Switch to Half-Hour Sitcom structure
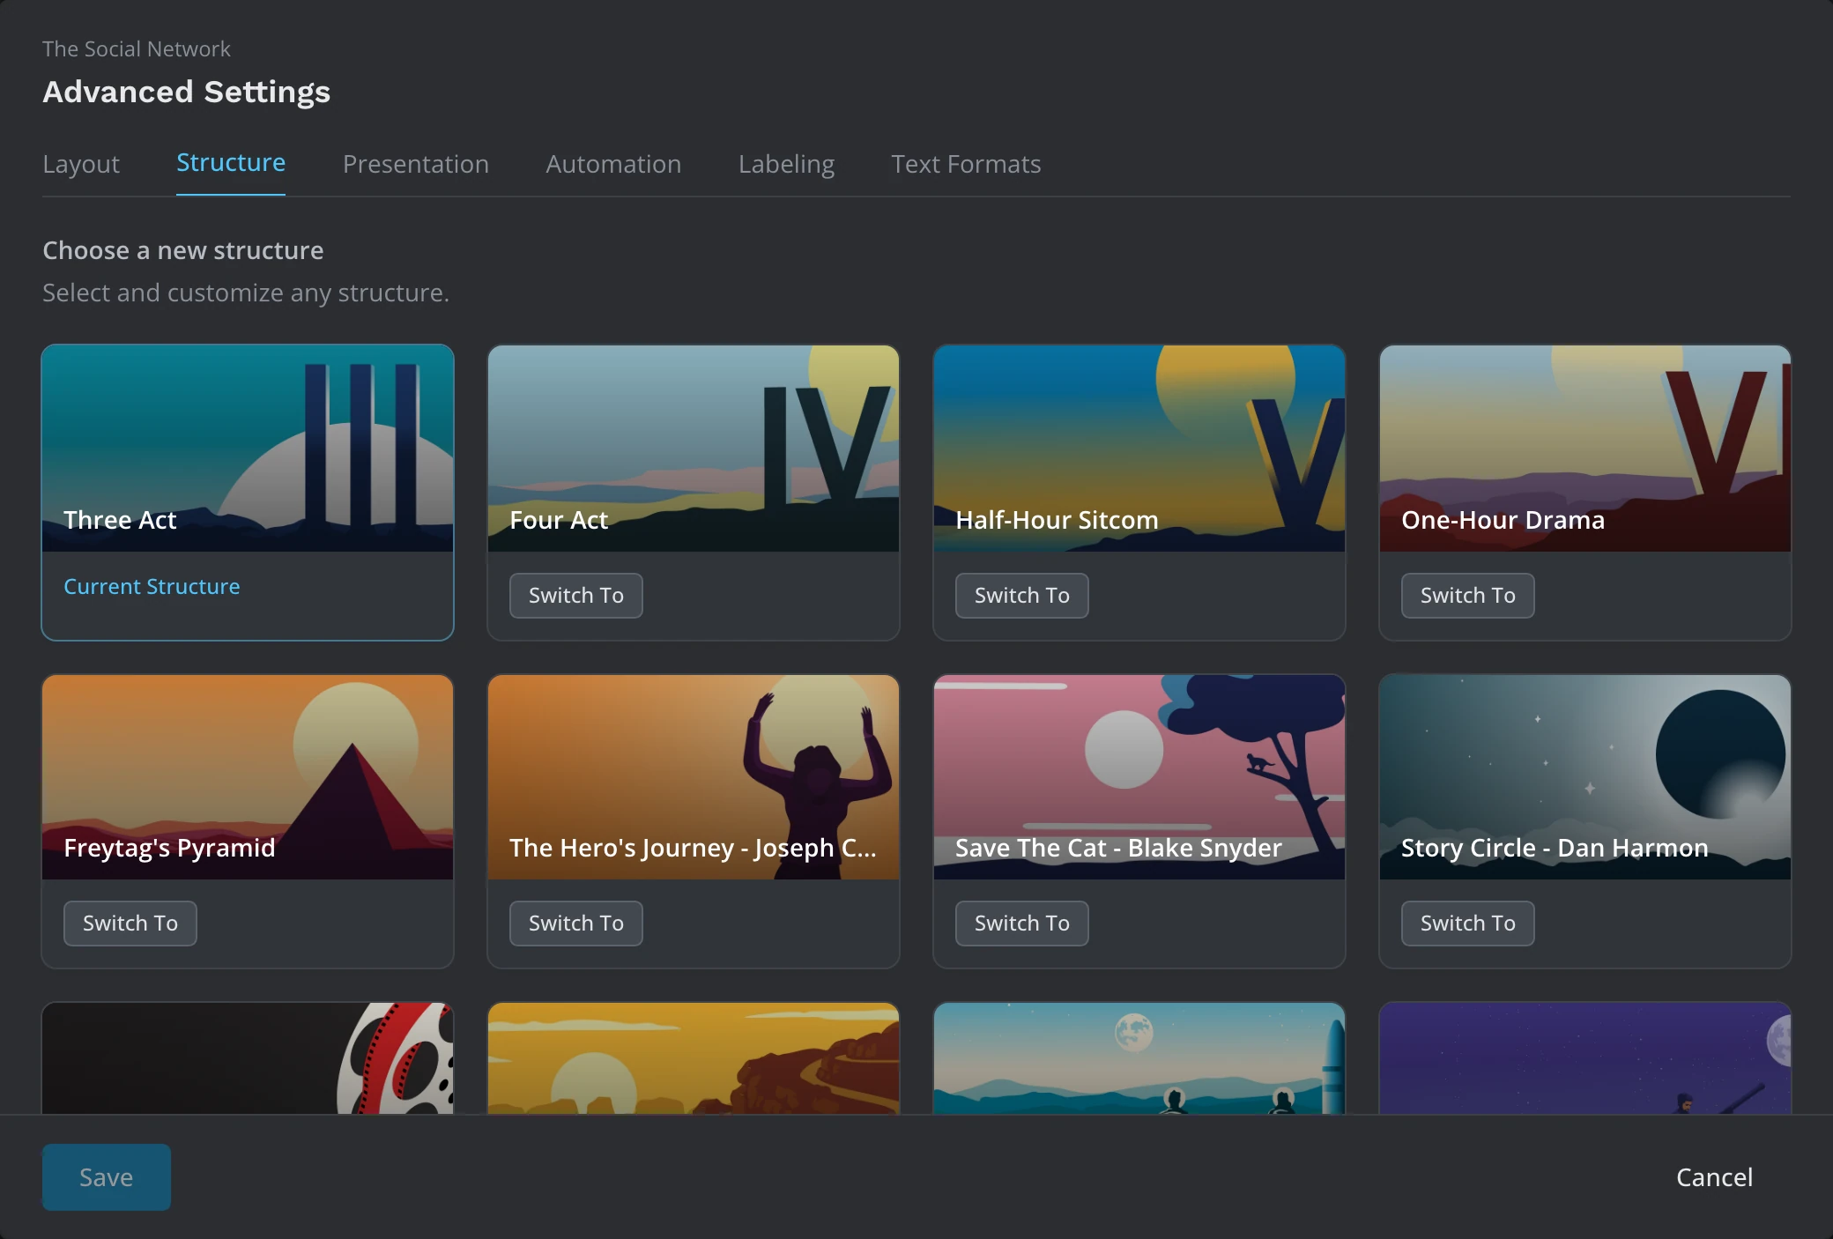The width and height of the screenshot is (1833, 1239). tap(1022, 596)
